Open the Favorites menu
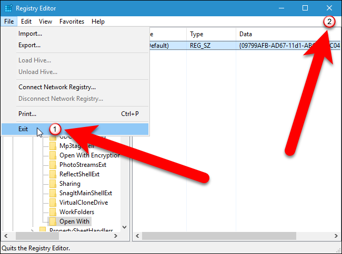This screenshot has height=254, width=342. coord(72,22)
